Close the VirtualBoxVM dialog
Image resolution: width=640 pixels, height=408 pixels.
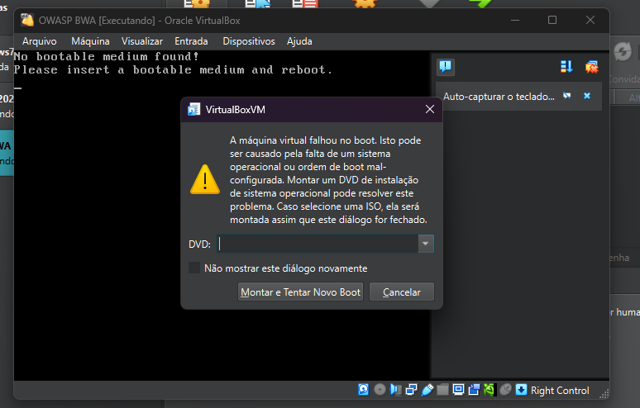[430, 109]
